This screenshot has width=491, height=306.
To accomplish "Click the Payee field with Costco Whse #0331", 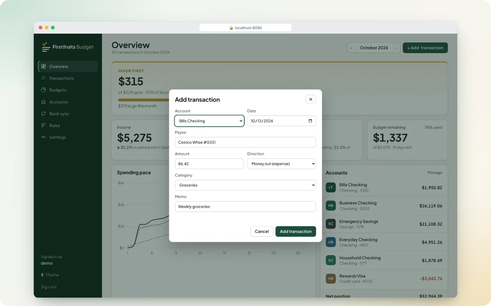I will click(245, 142).
